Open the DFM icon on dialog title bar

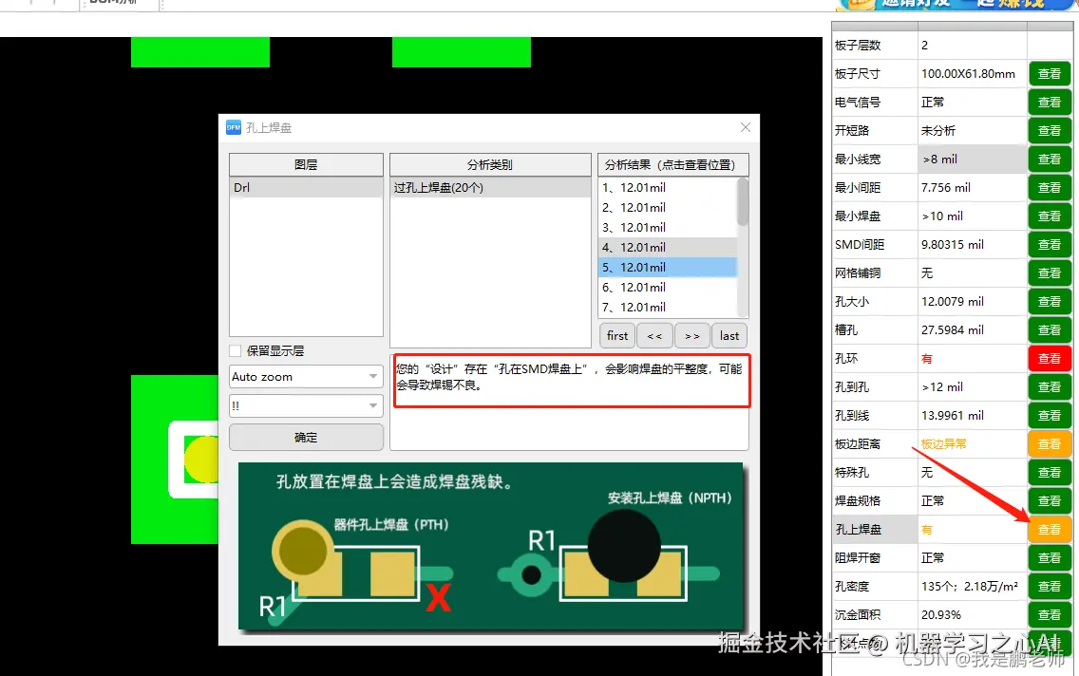pyautogui.click(x=233, y=127)
